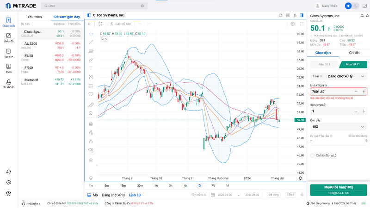Switch to the Yêu thích watchlist tab
370x208 pixels.
click(35, 17)
